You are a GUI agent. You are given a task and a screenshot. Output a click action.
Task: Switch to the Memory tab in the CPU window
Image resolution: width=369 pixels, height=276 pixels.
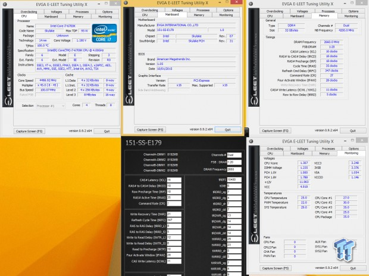tap(78, 17)
